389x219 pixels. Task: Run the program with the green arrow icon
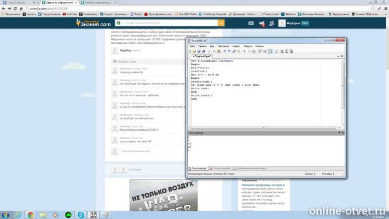point(245,51)
